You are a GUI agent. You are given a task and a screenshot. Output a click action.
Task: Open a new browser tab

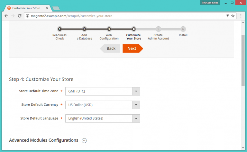tap(56, 8)
